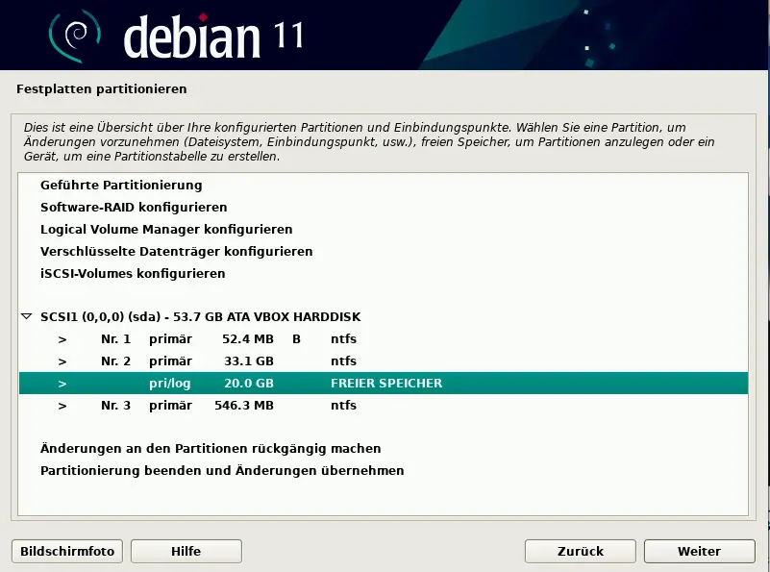Select partition Nr. 1 row label
The height and width of the screenshot is (572, 770).
(x=116, y=339)
